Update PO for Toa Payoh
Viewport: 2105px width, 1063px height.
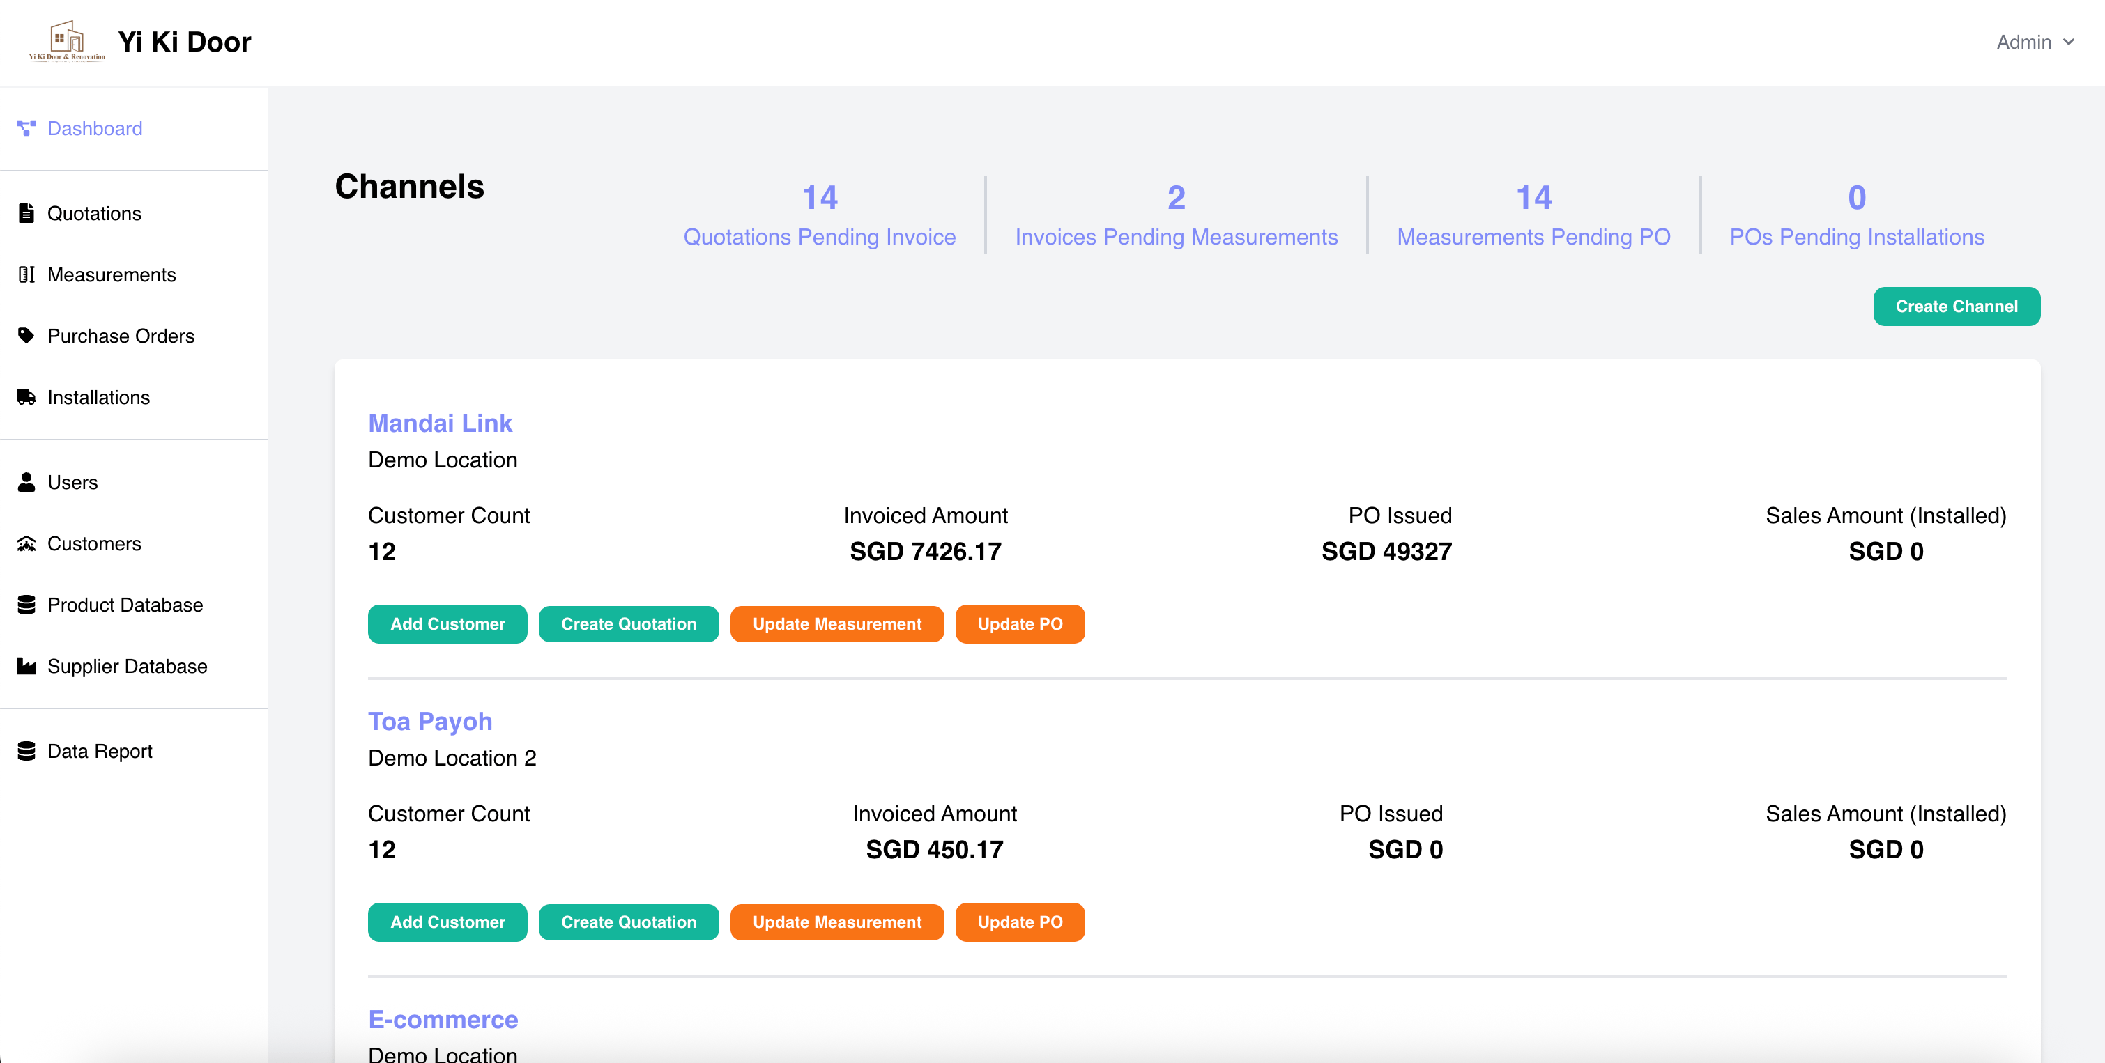point(1020,922)
